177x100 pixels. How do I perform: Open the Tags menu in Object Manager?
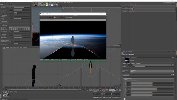coord(135,4)
